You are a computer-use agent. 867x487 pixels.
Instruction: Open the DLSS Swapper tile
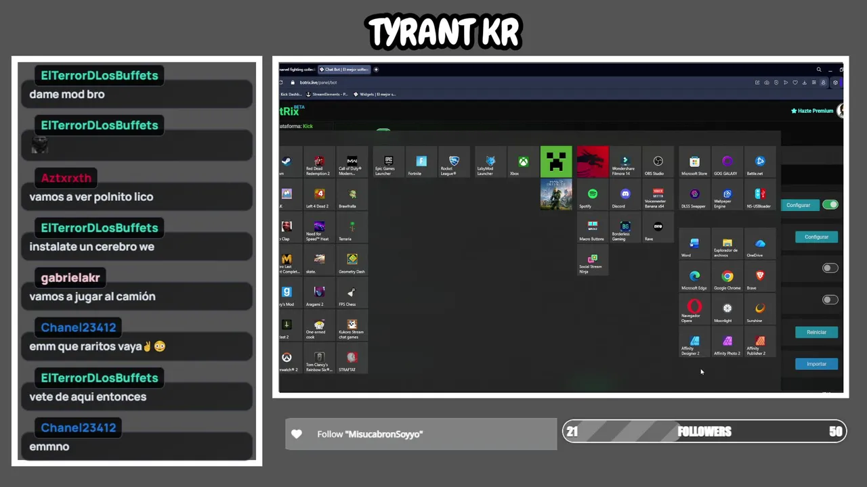694,195
